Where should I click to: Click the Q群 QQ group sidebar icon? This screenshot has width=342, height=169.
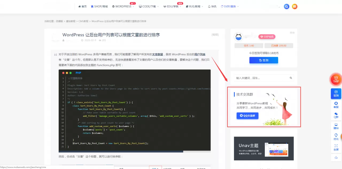click(x=336, y=115)
